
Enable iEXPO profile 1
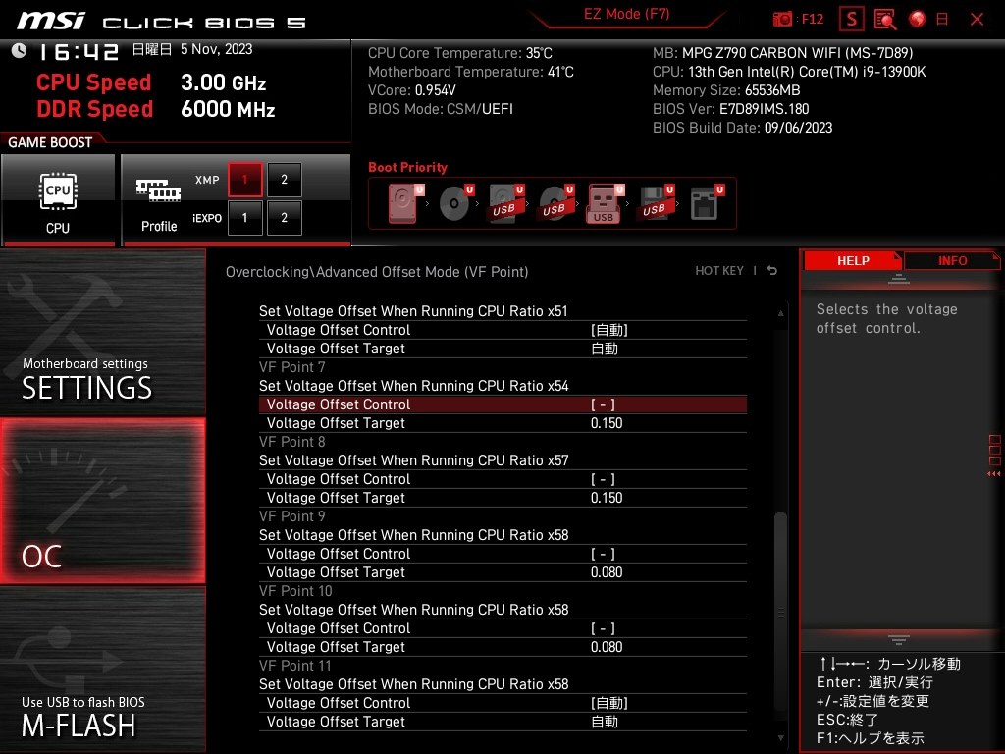pyautogui.click(x=244, y=217)
